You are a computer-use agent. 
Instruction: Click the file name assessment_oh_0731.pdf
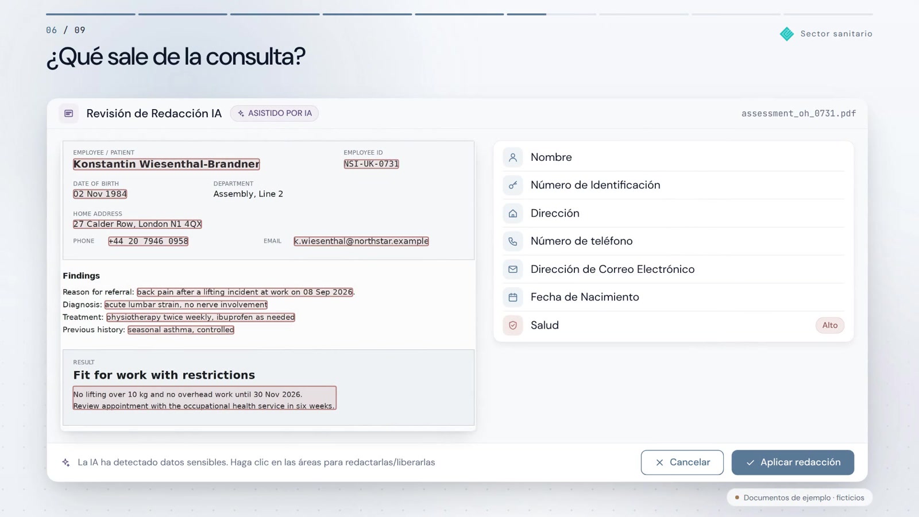point(798,114)
